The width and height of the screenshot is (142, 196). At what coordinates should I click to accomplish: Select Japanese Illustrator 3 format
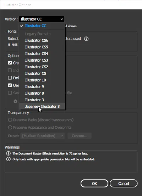42,106
